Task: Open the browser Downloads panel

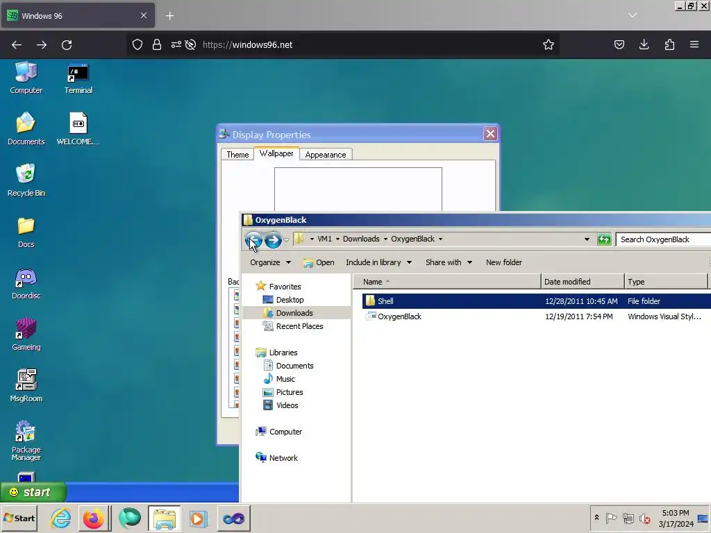Action: coord(644,44)
